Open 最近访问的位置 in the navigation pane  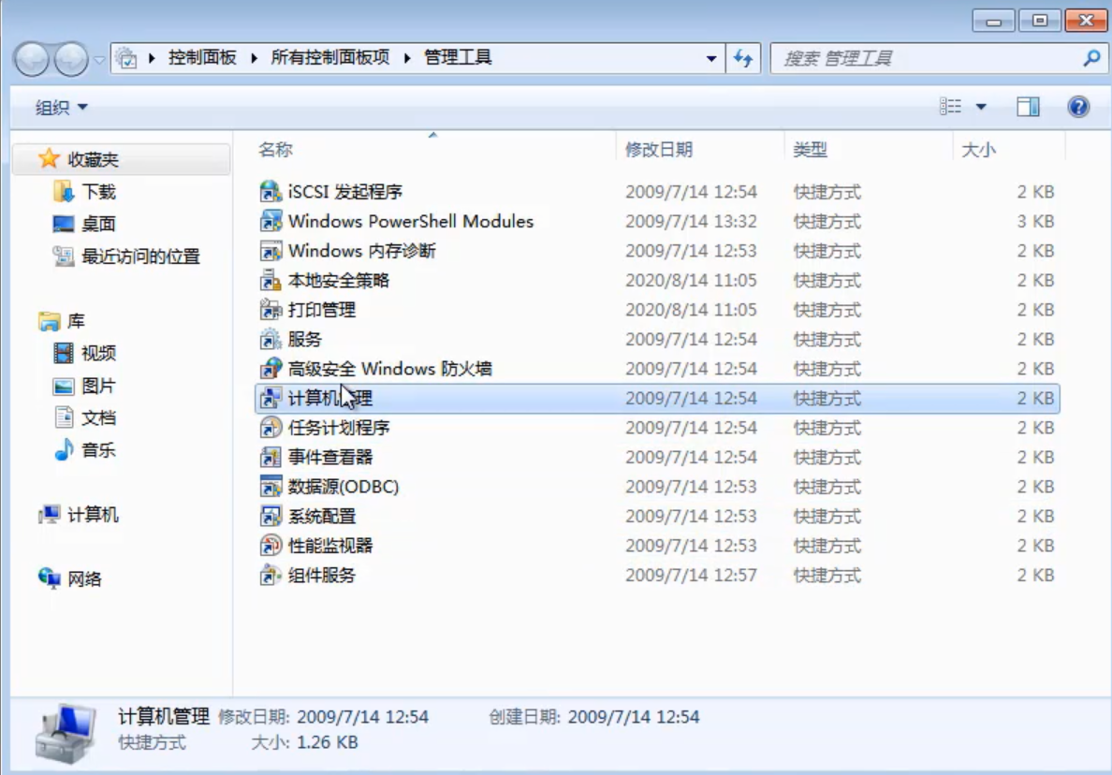pyautogui.click(x=140, y=256)
